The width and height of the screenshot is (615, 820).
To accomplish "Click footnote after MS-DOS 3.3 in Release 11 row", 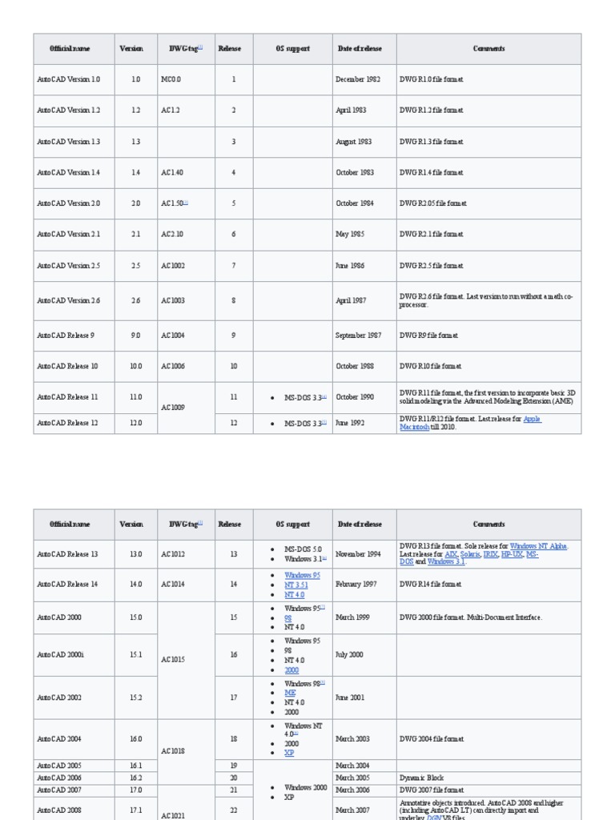I will pos(324,397).
